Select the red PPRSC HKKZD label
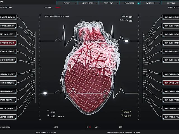Viewport: 179px width, 134px height. 8,43
